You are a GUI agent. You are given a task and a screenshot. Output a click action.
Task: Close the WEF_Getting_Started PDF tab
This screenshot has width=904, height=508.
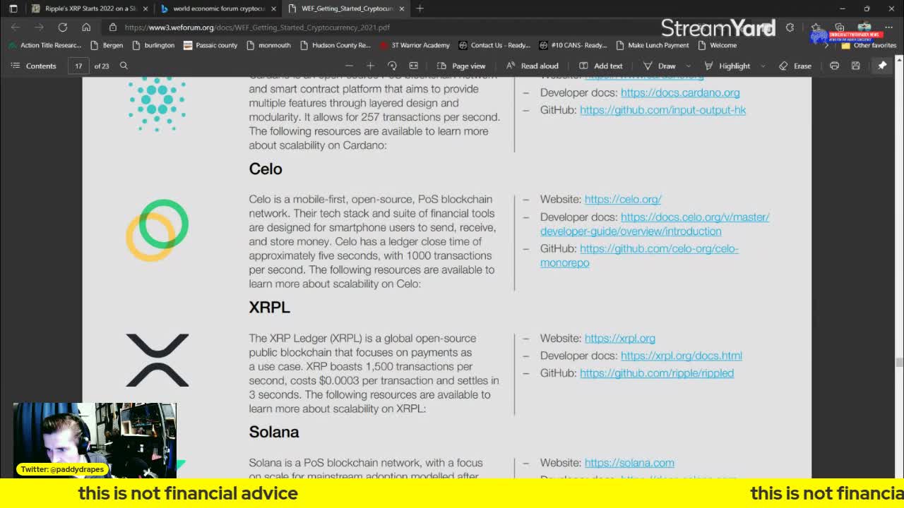[402, 8]
